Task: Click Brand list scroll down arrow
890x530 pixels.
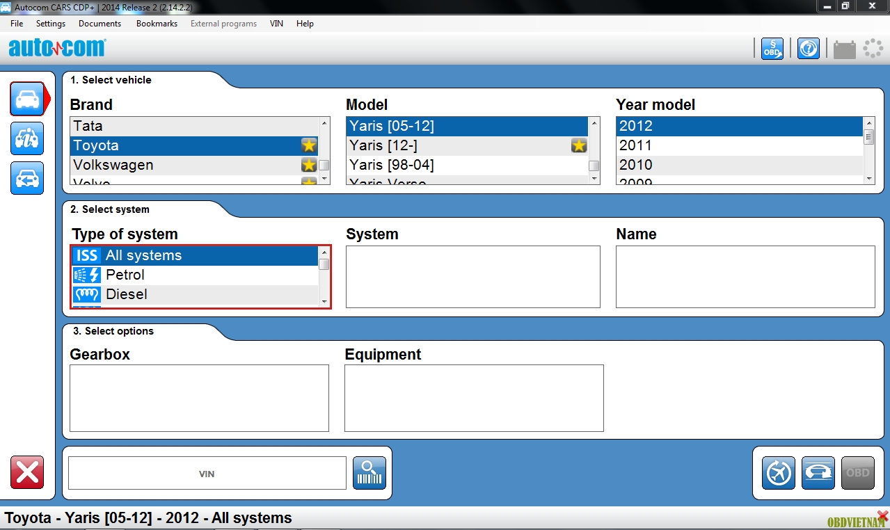Action: (324, 179)
